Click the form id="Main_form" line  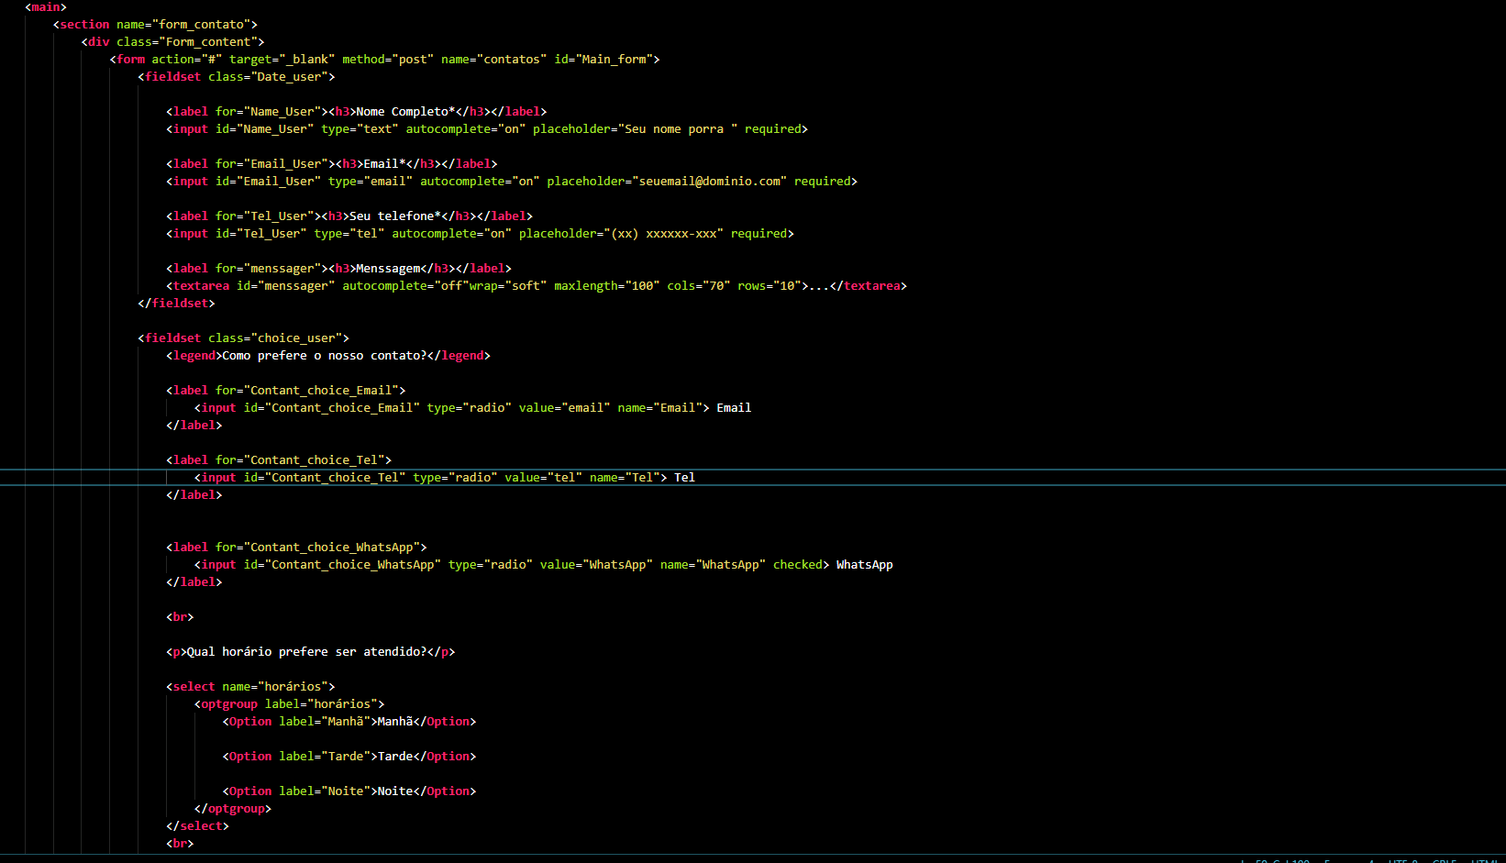(x=384, y=60)
